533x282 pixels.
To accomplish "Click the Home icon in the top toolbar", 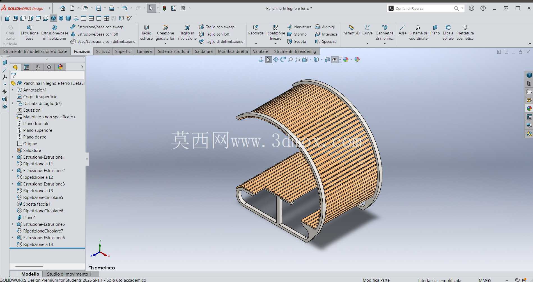I will coord(63,8).
